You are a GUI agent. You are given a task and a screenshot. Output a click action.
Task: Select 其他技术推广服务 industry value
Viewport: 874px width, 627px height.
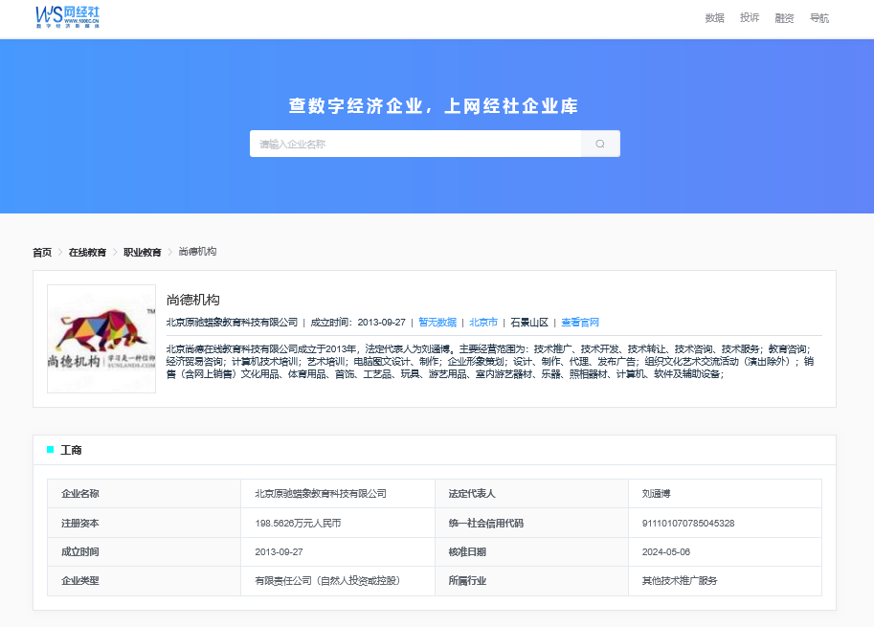726,581
